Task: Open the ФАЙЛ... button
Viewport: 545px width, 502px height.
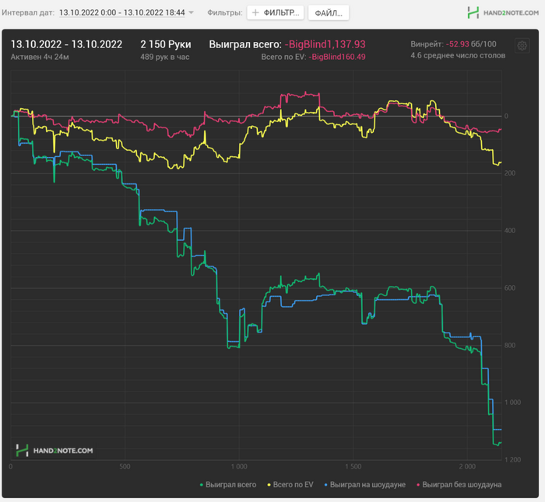Action: tap(329, 13)
